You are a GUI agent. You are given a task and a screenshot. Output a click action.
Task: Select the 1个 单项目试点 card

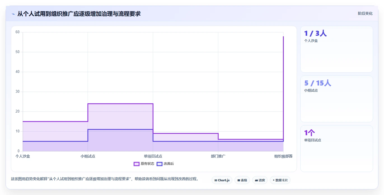336,149
